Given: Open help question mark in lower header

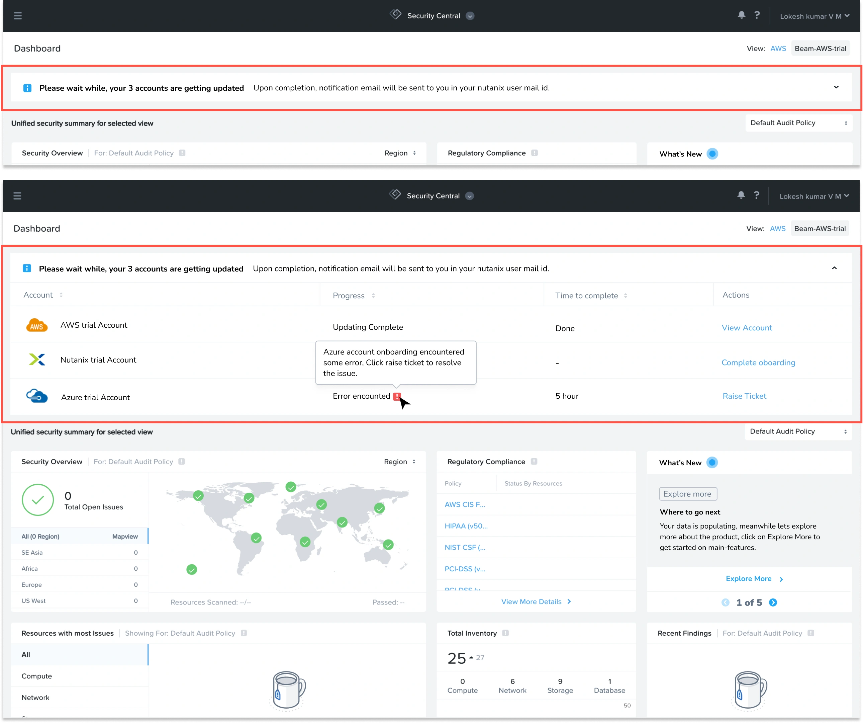Looking at the screenshot, I should coord(757,195).
